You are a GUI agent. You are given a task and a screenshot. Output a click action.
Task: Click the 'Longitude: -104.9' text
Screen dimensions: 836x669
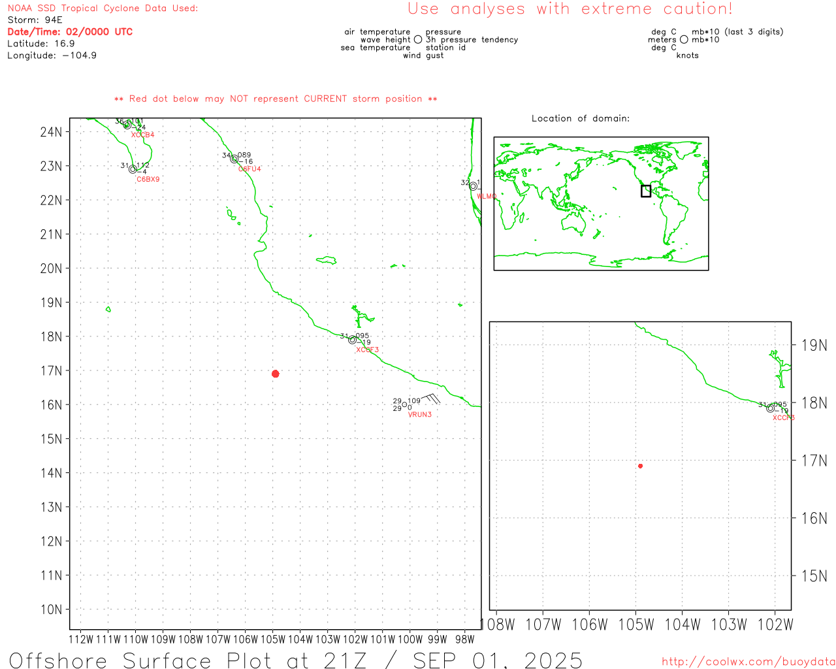(52, 56)
